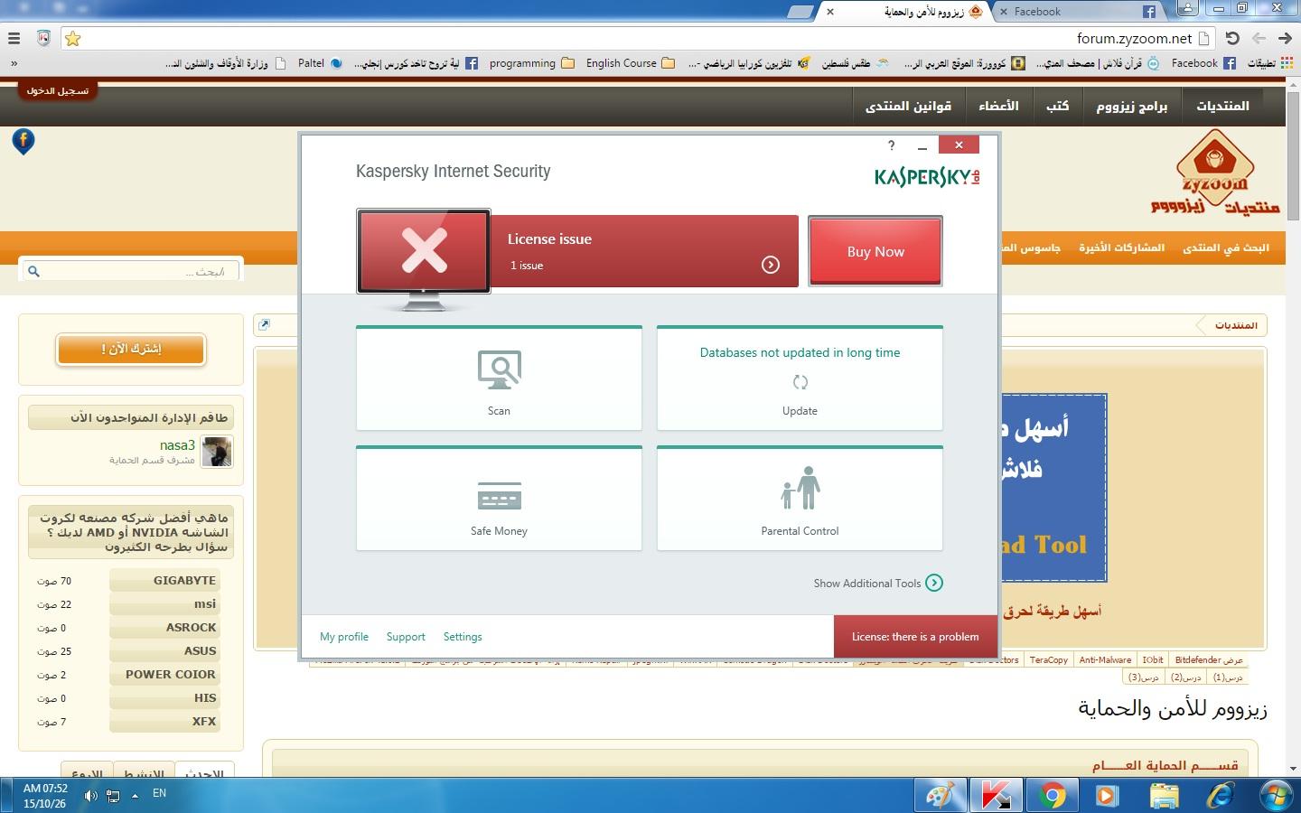The height and width of the screenshot is (813, 1301).
Task: Open Support link in Kaspersky
Action: pos(406,637)
